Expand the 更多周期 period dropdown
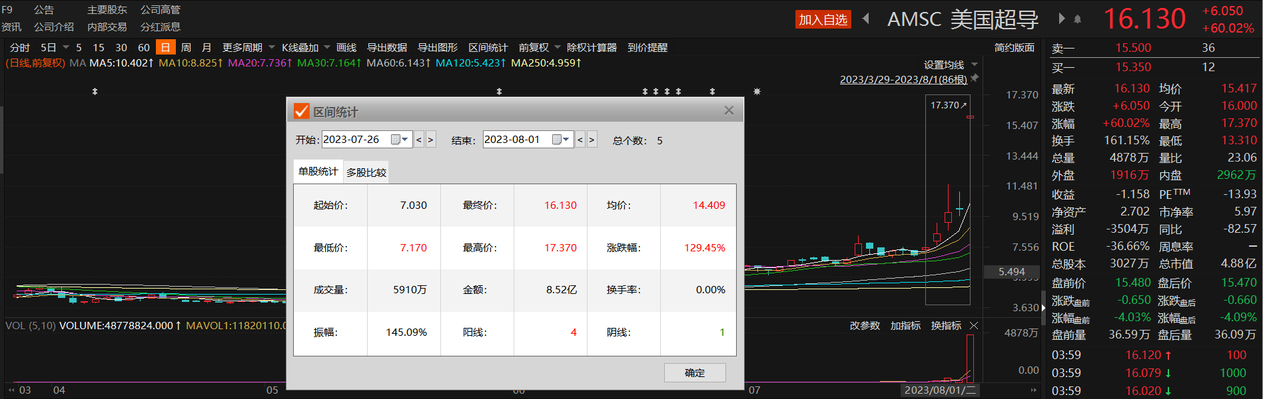Image resolution: width=1263 pixels, height=399 pixels. 272,47
